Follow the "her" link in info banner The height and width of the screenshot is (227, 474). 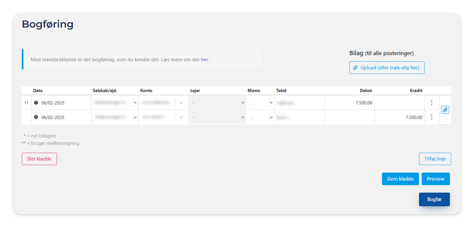204,60
